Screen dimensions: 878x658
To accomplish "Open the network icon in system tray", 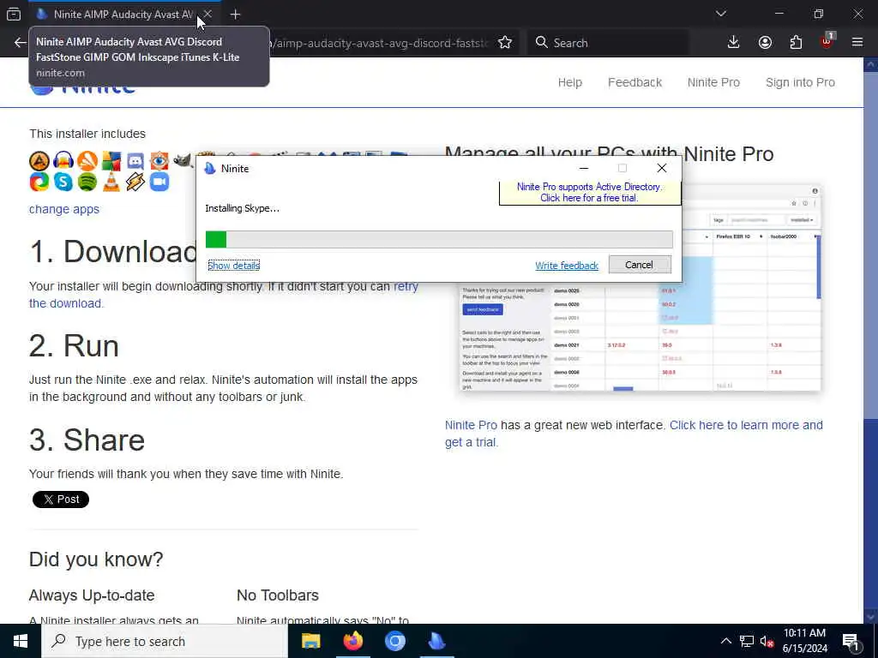I will (747, 641).
